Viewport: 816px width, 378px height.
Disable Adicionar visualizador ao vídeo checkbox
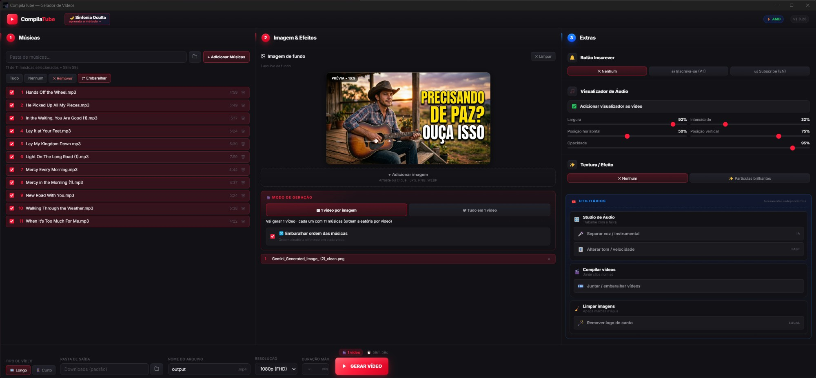click(x=574, y=106)
